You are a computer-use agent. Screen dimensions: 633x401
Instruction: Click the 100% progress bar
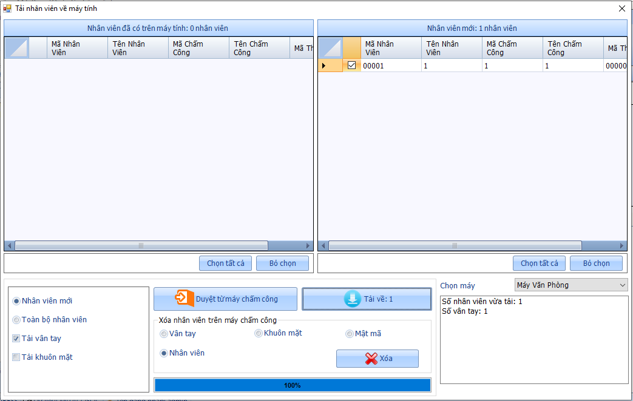tap(292, 385)
